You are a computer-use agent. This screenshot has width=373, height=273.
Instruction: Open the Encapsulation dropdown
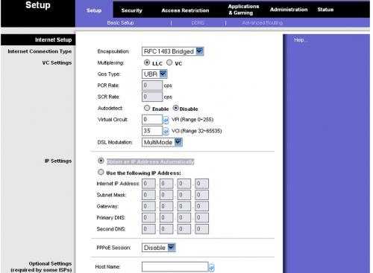(x=173, y=51)
